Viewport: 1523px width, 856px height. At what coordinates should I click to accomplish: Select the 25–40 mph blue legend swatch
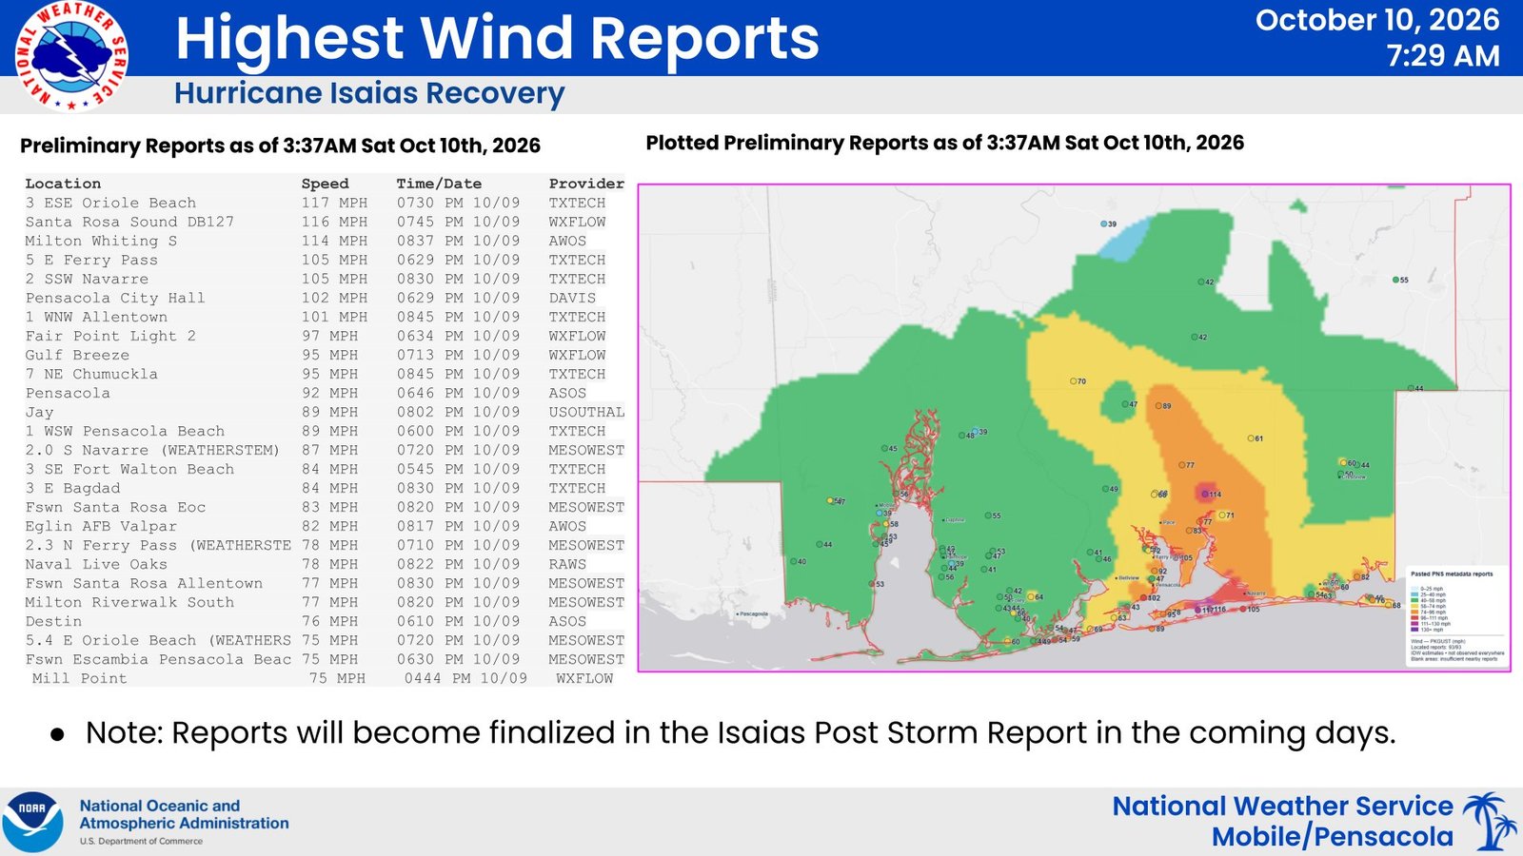tap(1414, 594)
